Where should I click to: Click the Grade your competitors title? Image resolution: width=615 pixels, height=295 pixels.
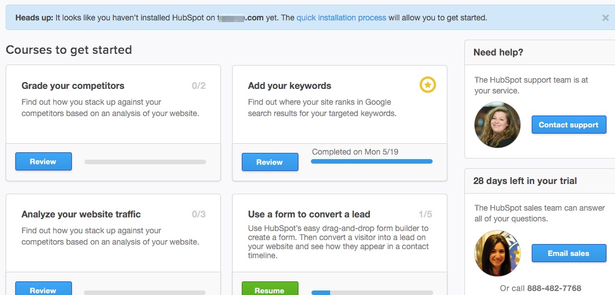click(x=73, y=86)
